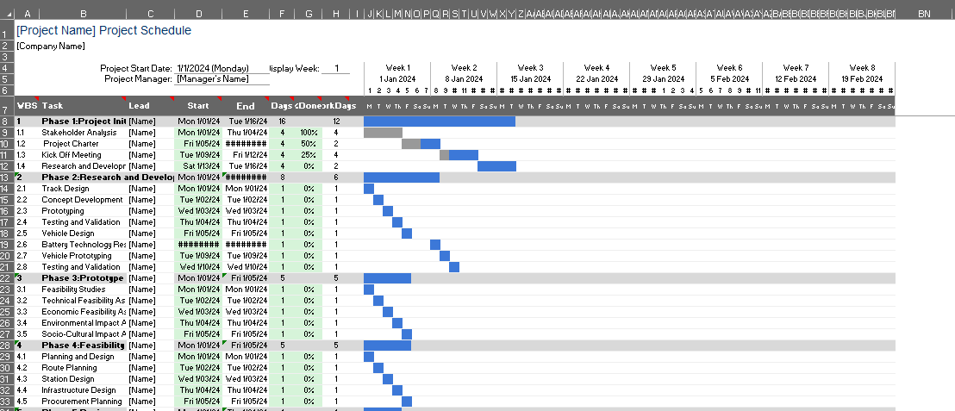Select the Phase 1:Project Init task cell
955x411 pixels.
(83, 121)
